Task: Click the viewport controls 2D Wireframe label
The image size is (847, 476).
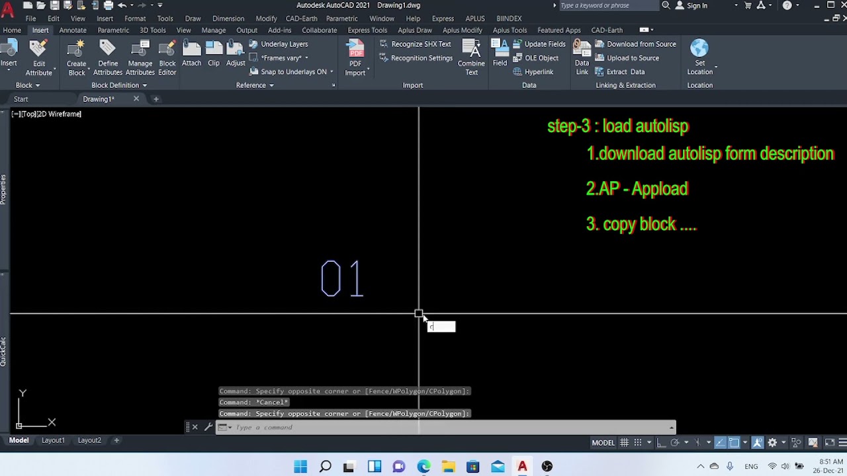Action: [60, 114]
